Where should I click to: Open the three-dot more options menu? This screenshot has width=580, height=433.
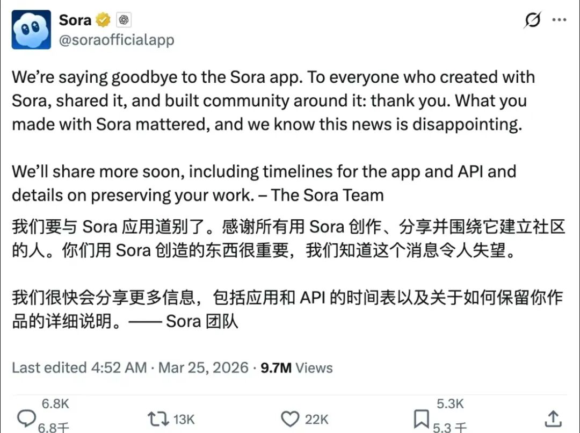(559, 20)
